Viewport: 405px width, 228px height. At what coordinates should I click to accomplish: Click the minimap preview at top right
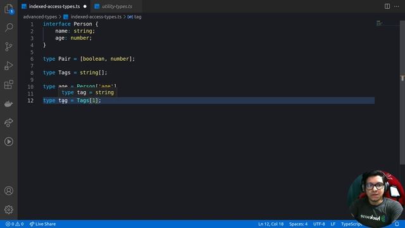pos(379,23)
